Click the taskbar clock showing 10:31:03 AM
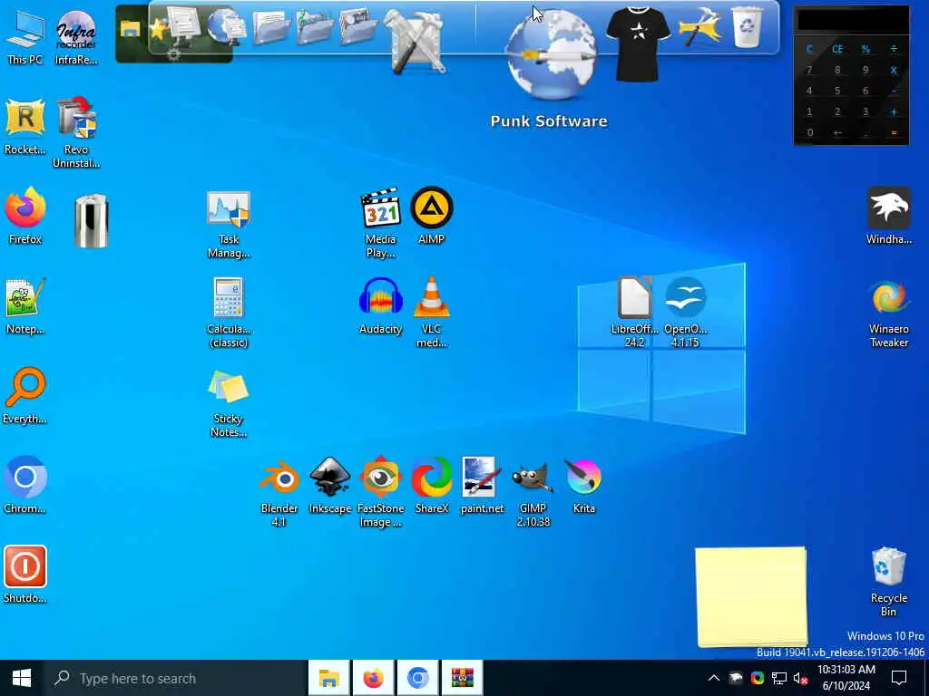Image resolution: width=929 pixels, height=696 pixels. coord(846,678)
